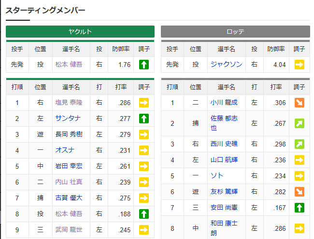Select the ロッテ team header
314x239 pixels.
tap(236, 31)
